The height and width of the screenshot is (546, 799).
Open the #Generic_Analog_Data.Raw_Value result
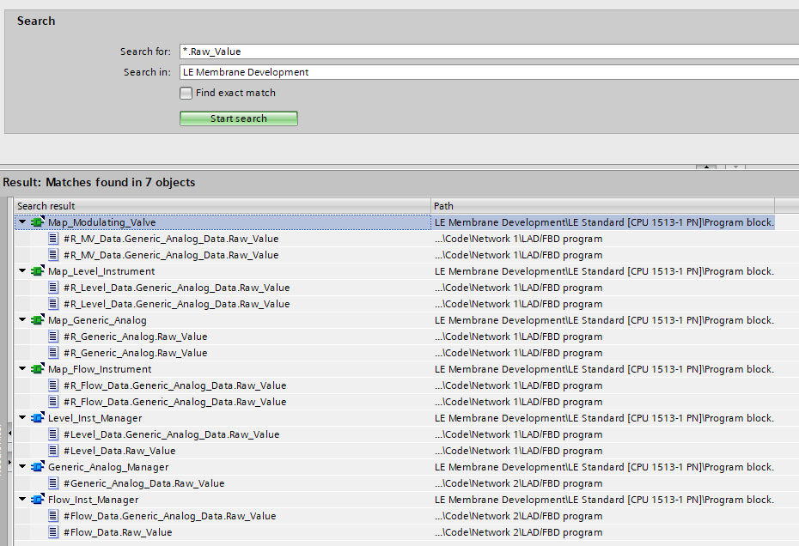point(143,483)
